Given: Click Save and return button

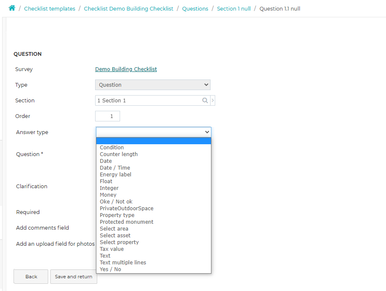Looking at the screenshot, I should pyautogui.click(x=74, y=277).
